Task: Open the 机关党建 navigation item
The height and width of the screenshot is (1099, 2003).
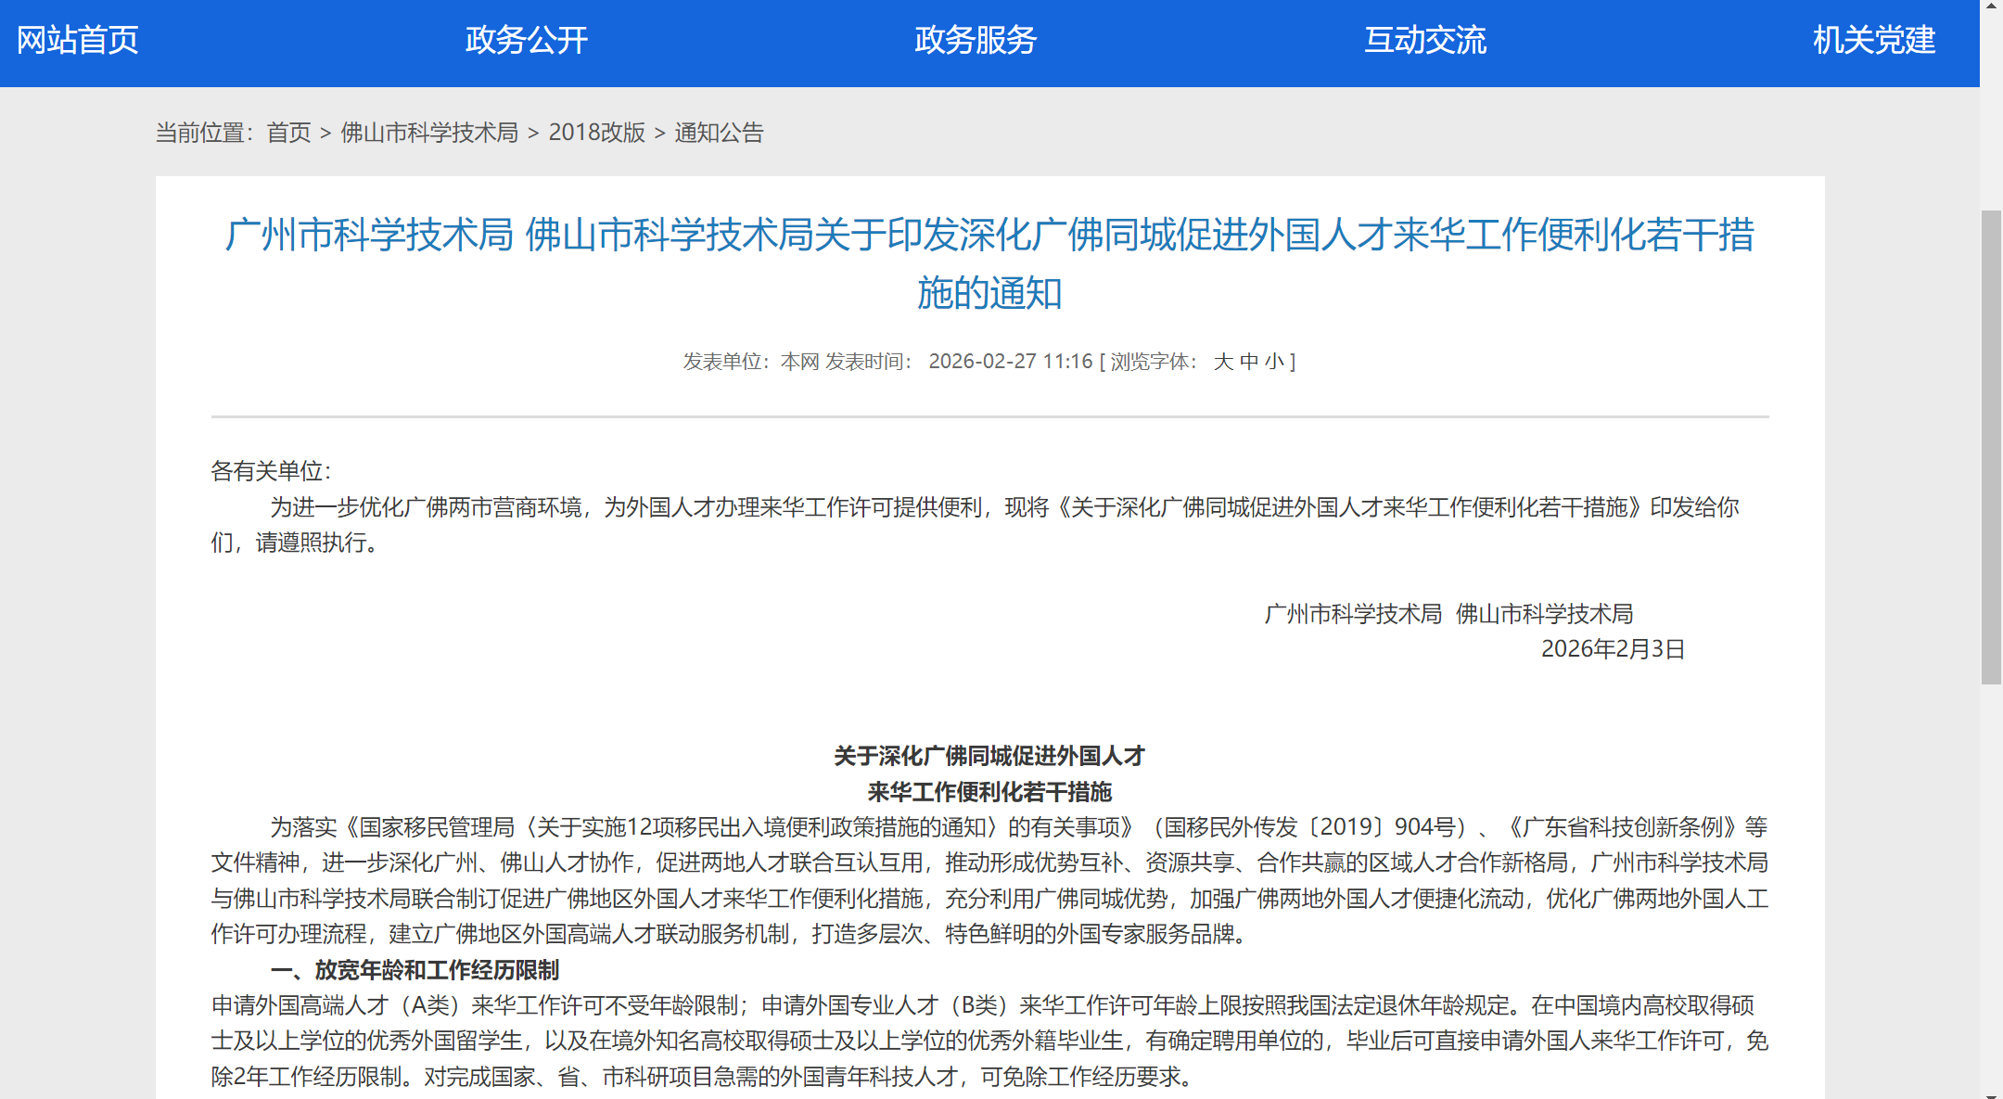Action: [x=1873, y=40]
